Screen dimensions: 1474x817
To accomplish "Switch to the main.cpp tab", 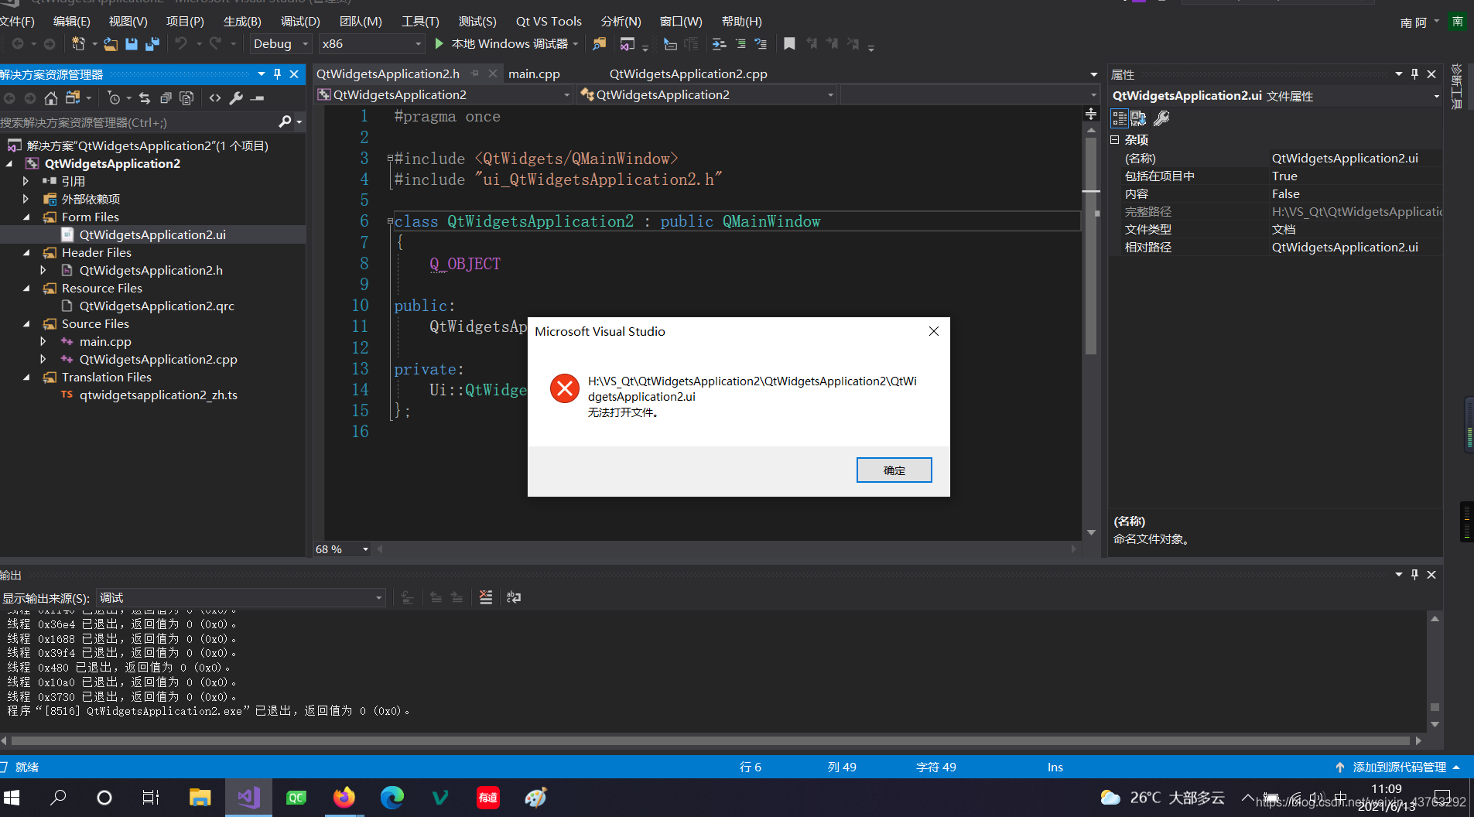I will [534, 74].
